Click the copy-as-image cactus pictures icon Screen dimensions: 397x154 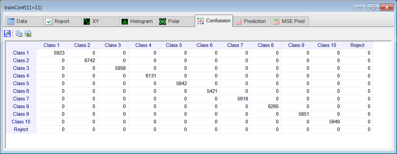coord(28,34)
